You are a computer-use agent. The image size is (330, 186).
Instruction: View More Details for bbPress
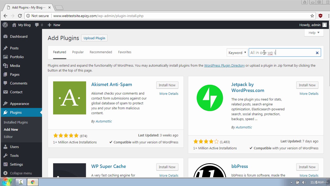point(309,175)
